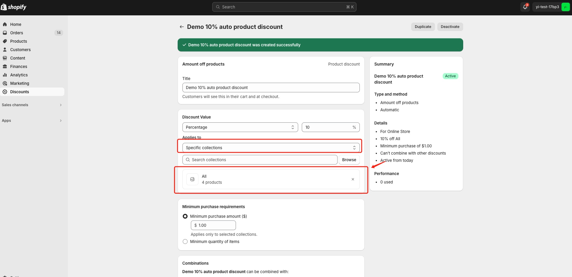The width and height of the screenshot is (572, 277).
Task: Select the Minimum purchase amount radio button
Action: tap(185, 216)
